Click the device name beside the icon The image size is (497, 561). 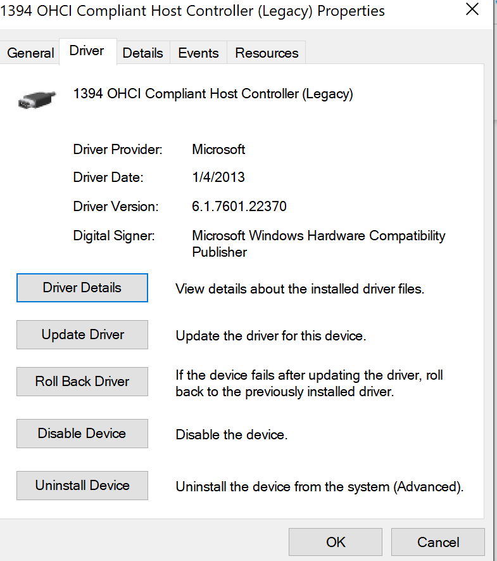[x=213, y=94]
